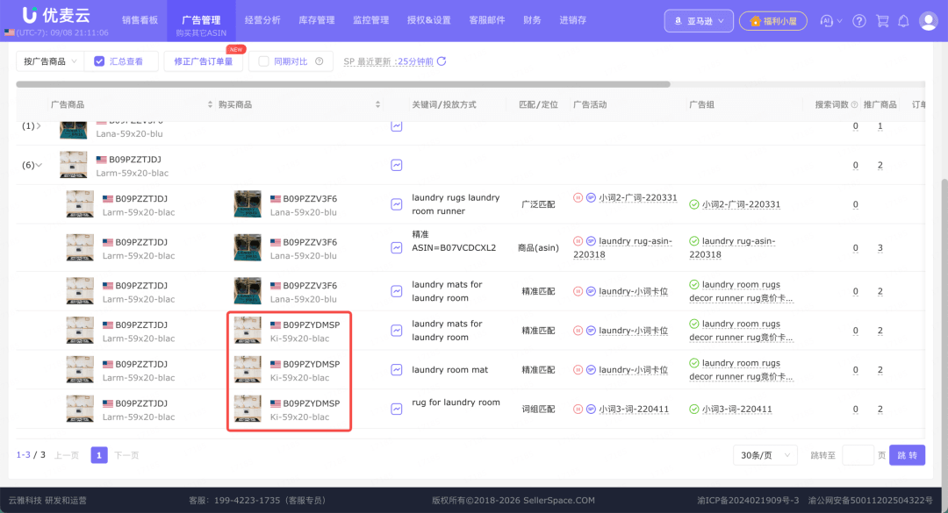Open 客服邮件 menu
Image resolution: width=948 pixels, height=513 pixels.
coord(486,20)
